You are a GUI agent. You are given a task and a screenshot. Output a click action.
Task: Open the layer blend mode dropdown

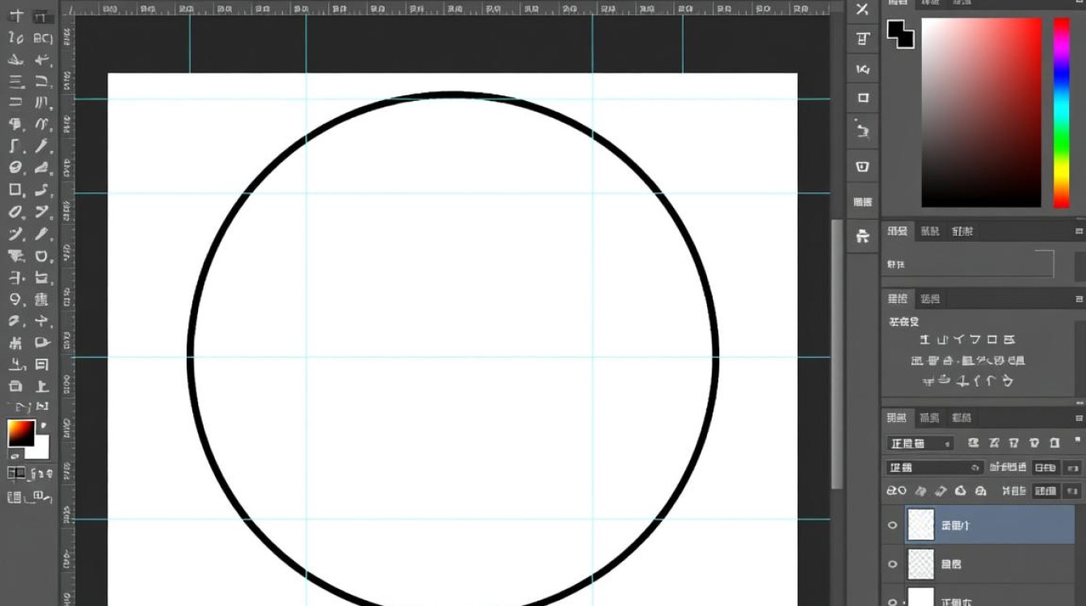935,468
